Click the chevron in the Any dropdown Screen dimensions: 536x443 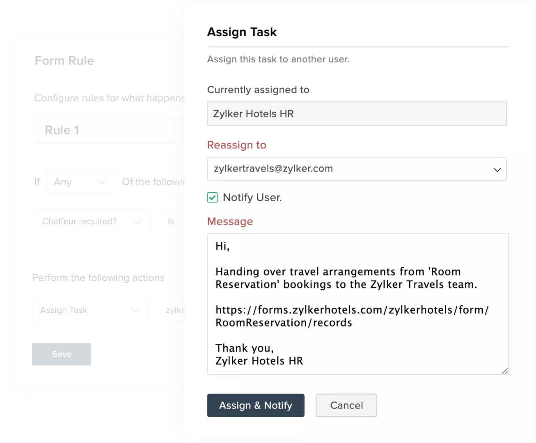[x=101, y=182]
